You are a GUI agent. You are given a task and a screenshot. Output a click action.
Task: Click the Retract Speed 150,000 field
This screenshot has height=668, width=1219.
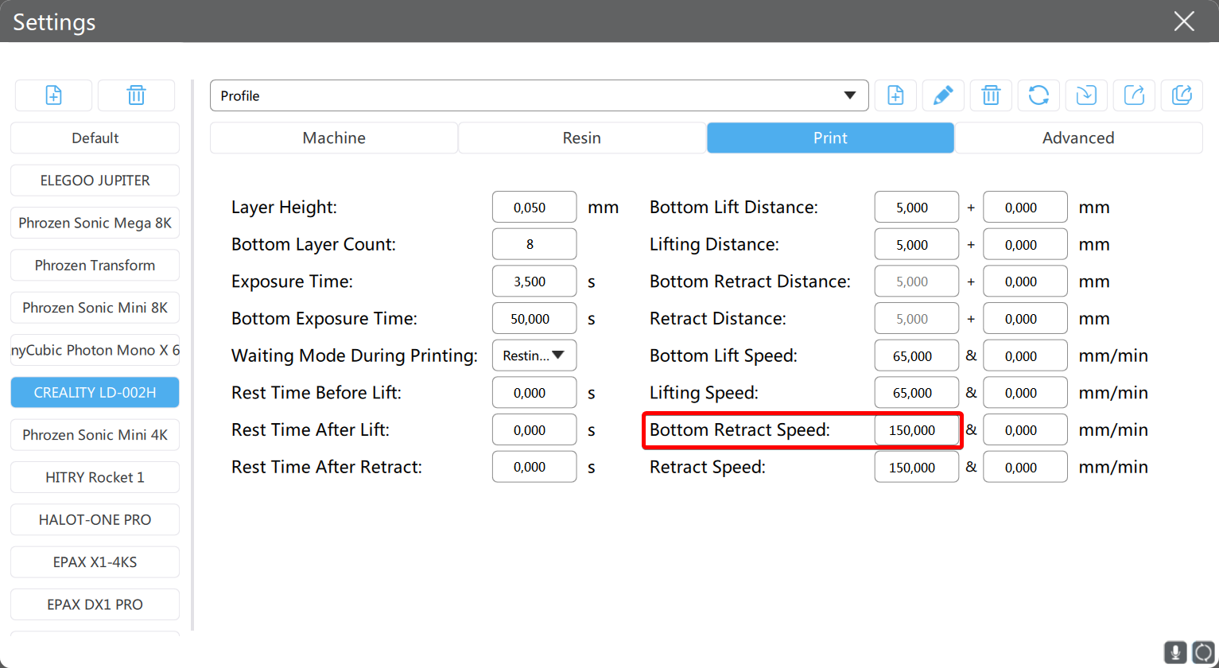pos(917,467)
